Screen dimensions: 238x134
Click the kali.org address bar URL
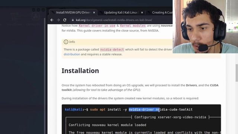tap(114, 20)
